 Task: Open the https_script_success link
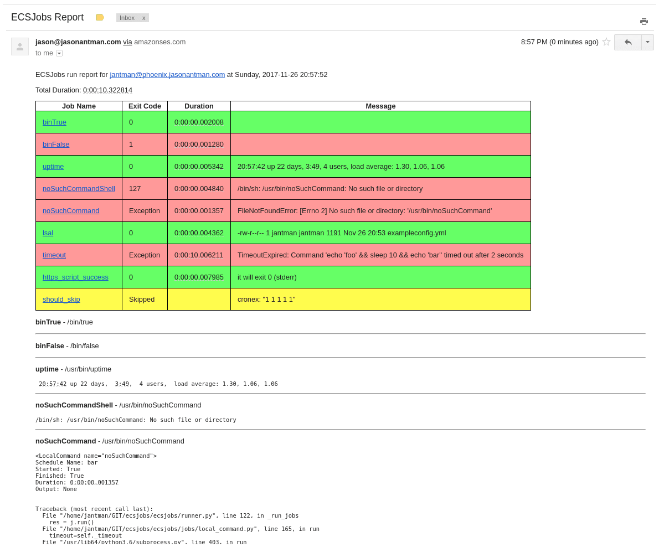pos(75,277)
